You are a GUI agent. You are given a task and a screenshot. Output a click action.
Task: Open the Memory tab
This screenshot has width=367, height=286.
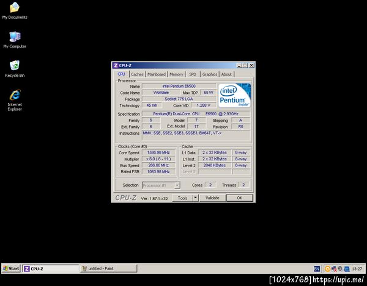176,74
